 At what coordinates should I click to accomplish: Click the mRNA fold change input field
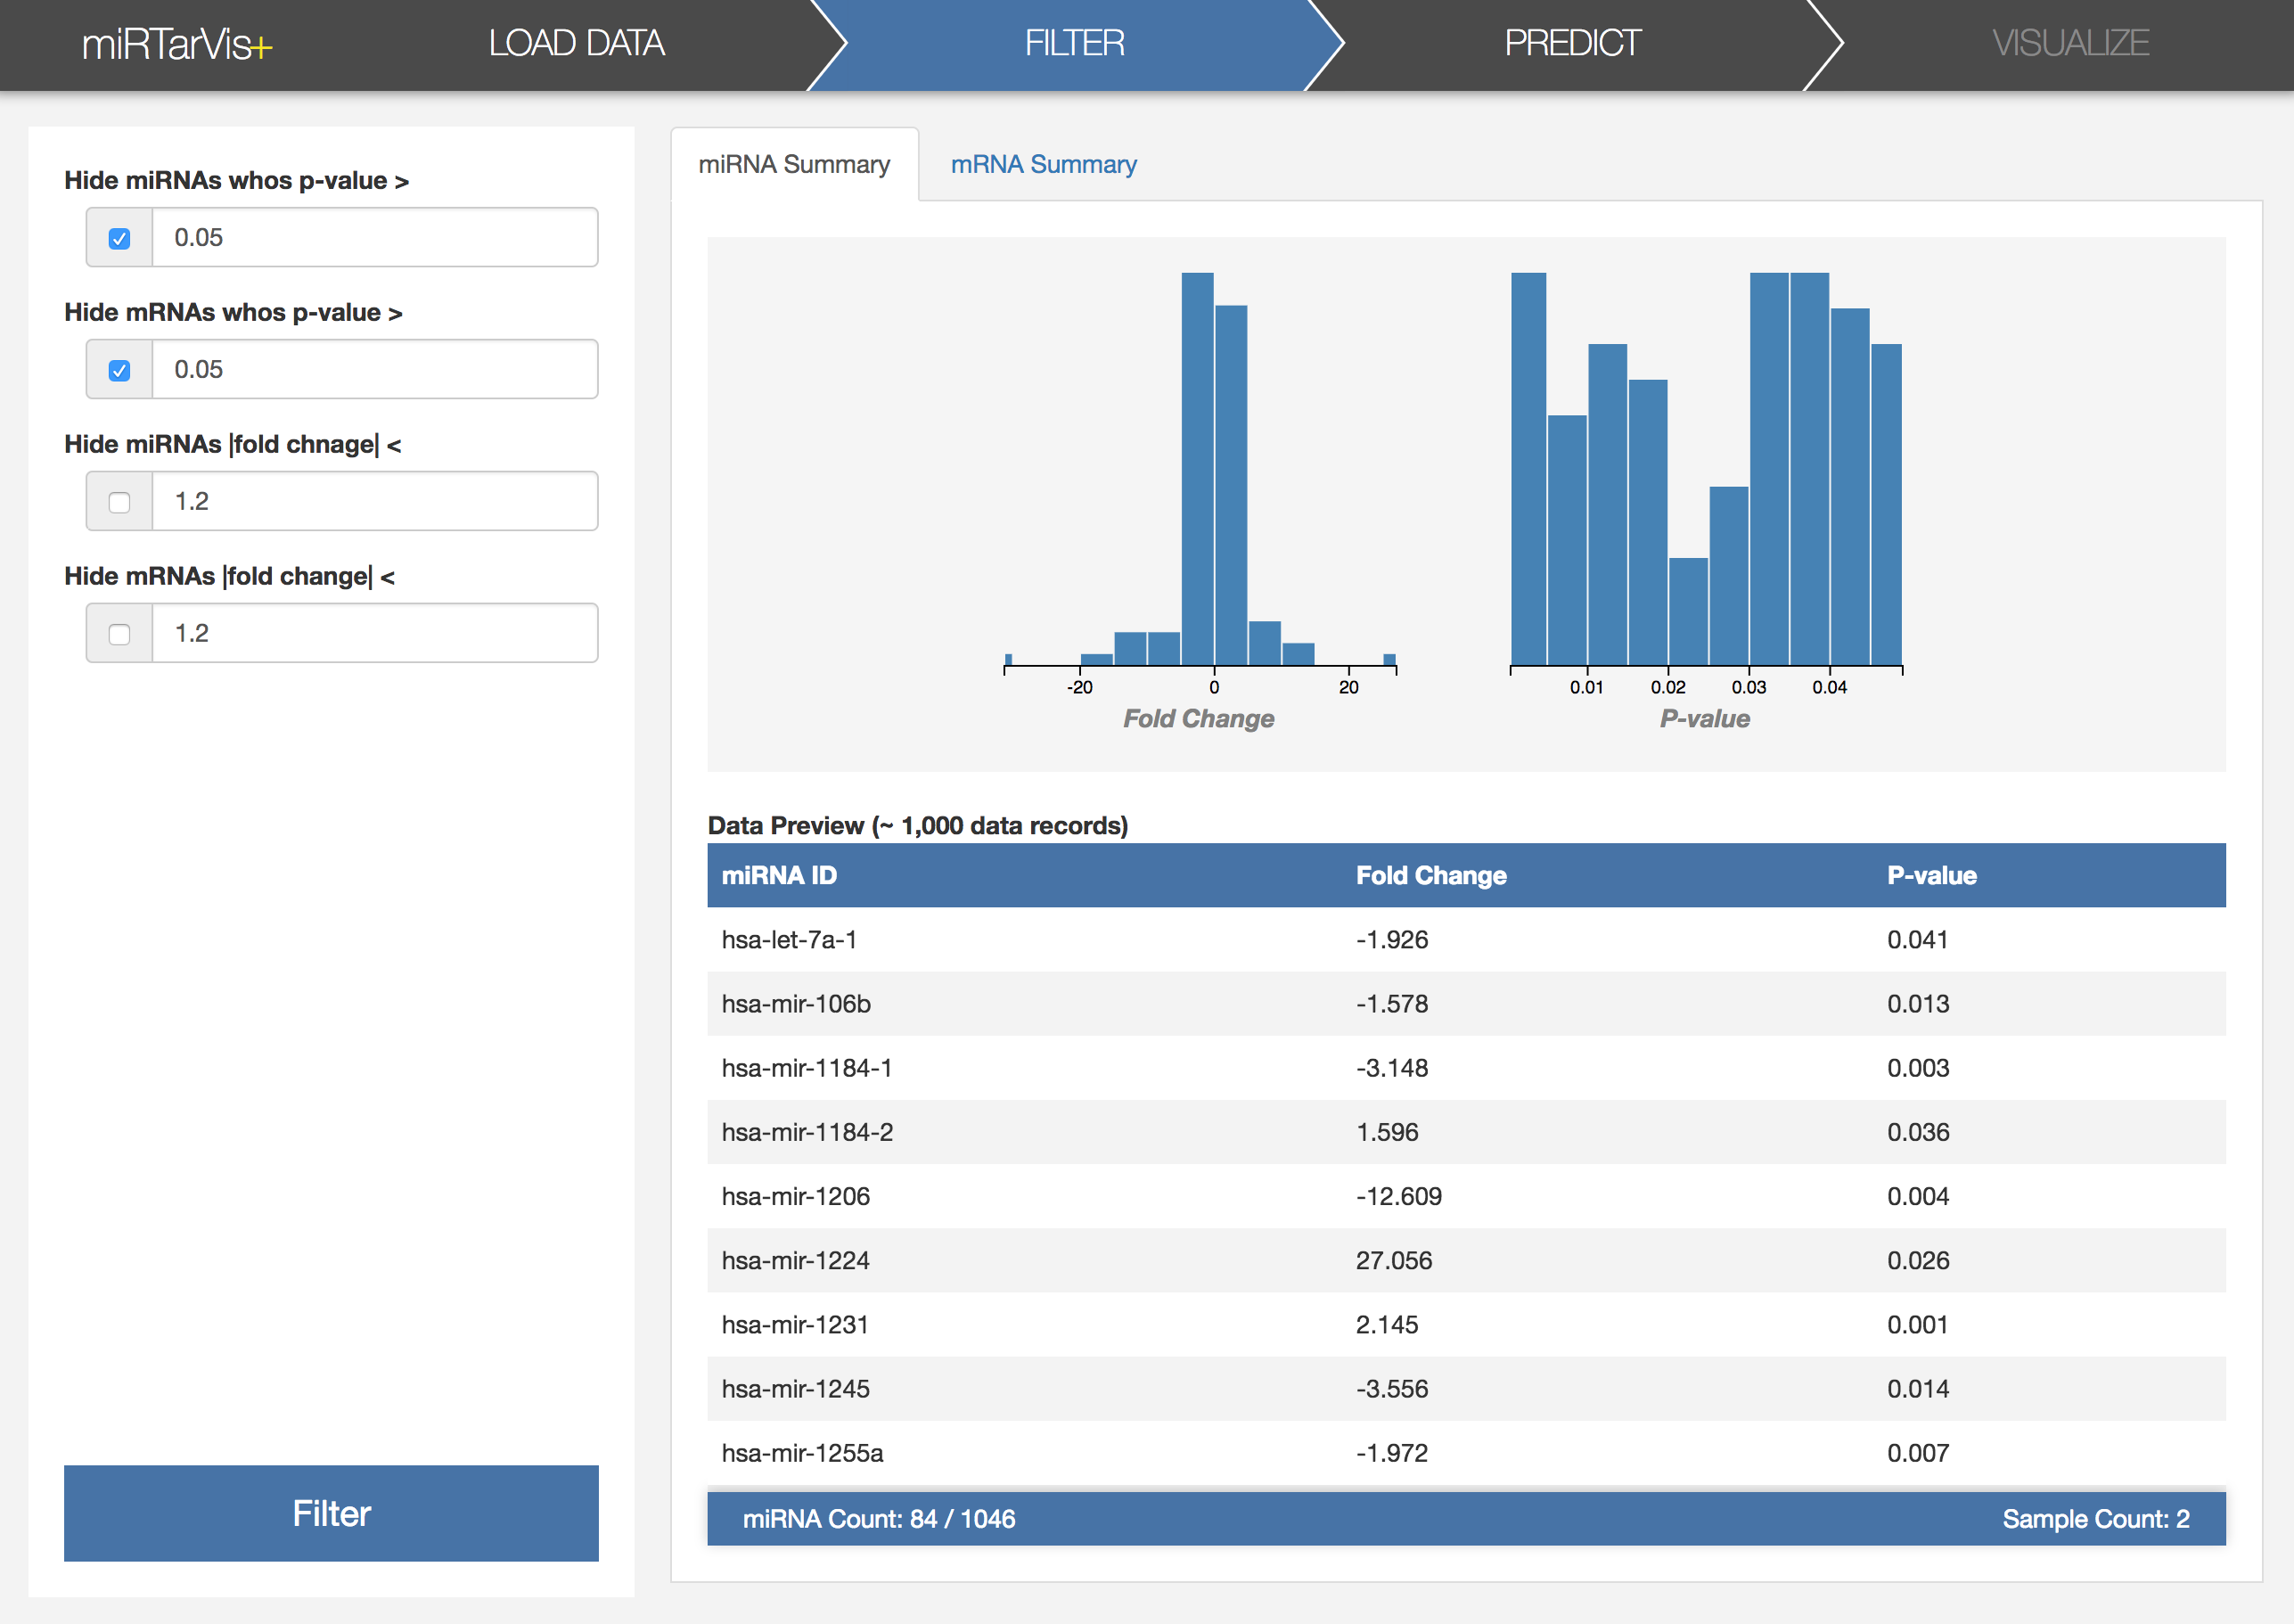[375, 633]
